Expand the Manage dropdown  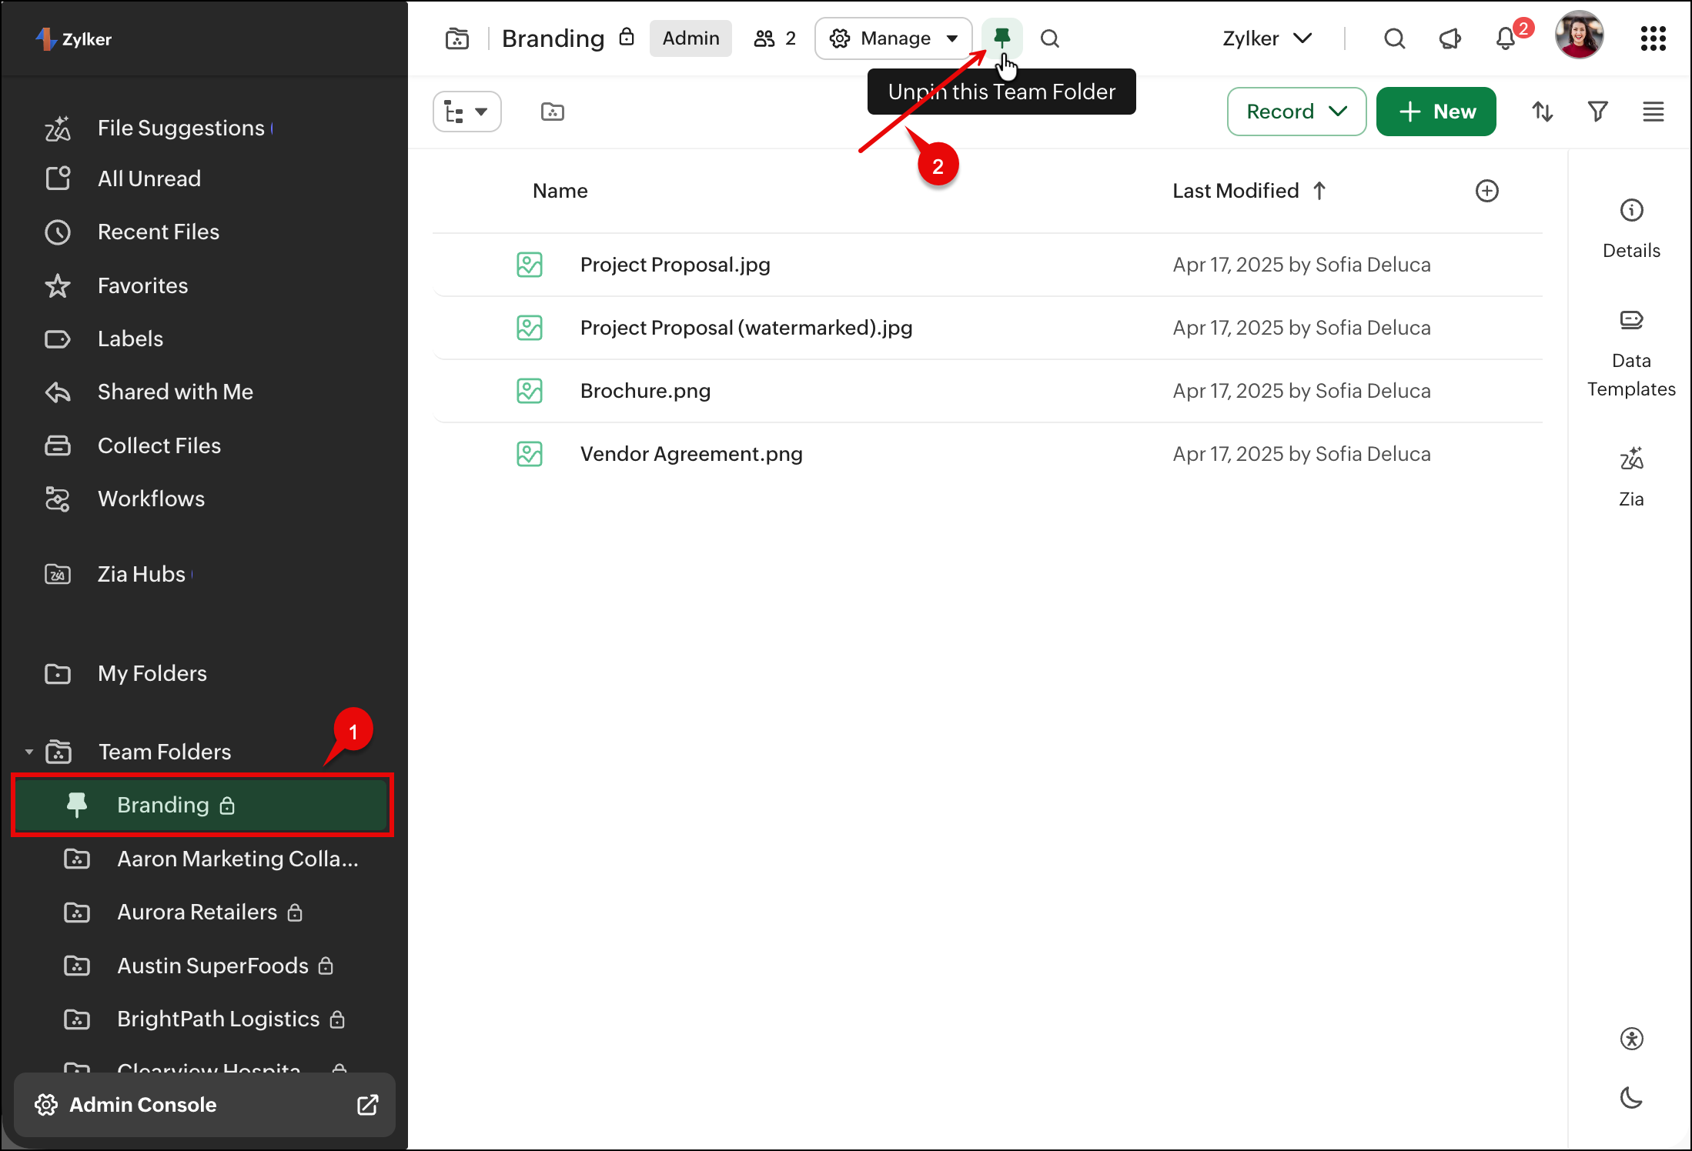pos(894,38)
